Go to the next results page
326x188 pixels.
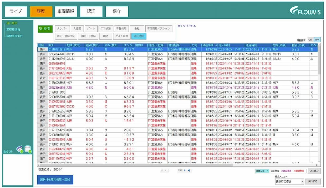point(185,170)
